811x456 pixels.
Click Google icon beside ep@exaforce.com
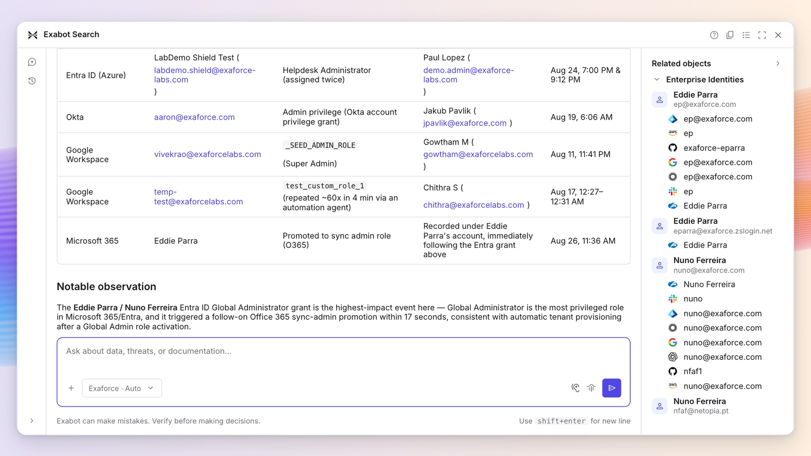(x=673, y=163)
